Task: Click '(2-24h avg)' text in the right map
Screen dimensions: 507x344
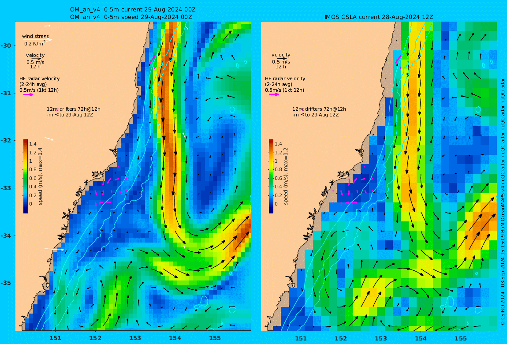Action: [x=279, y=84]
